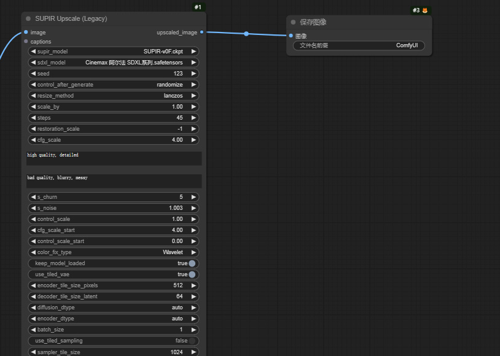Open the resize_method lanczos selector
Screen dimensions: 500x356
(x=113, y=95)
